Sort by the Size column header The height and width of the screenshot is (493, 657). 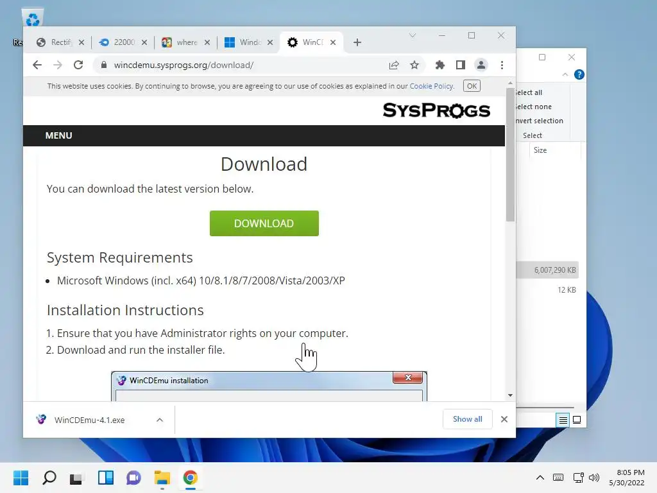point(555,150)
